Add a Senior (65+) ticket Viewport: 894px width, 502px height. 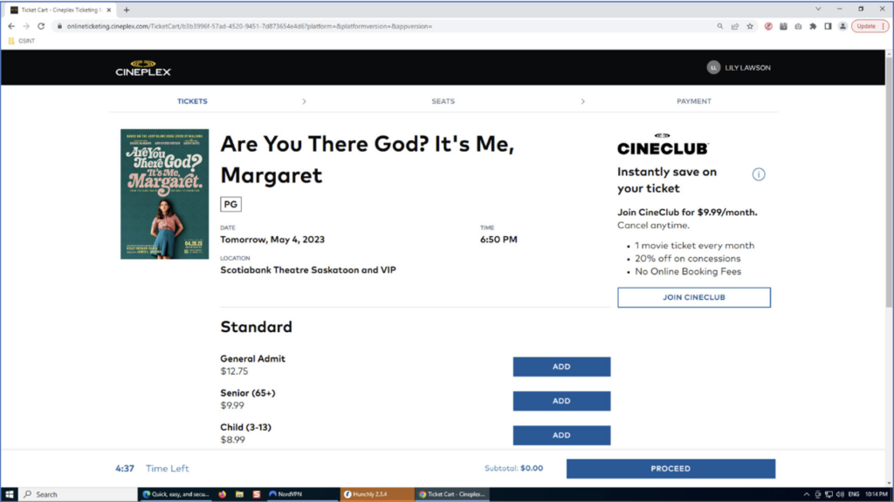[561, 401]
